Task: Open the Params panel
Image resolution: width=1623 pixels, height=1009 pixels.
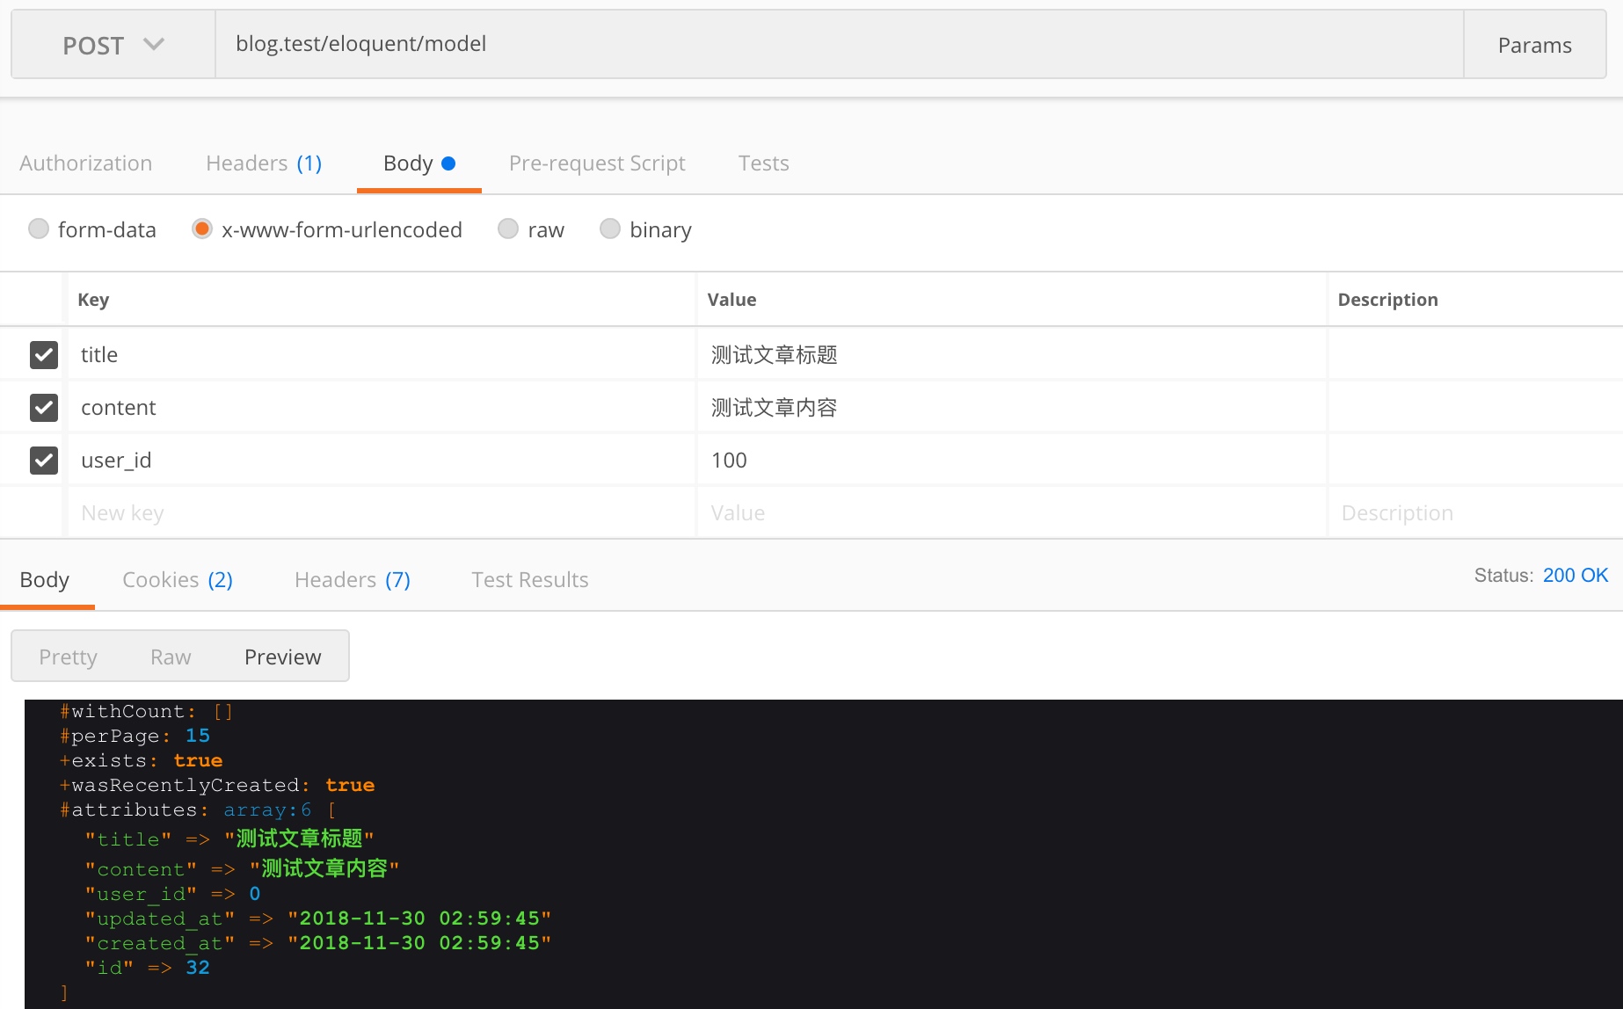Action: pyautogui.click(x=1534, y=45)
